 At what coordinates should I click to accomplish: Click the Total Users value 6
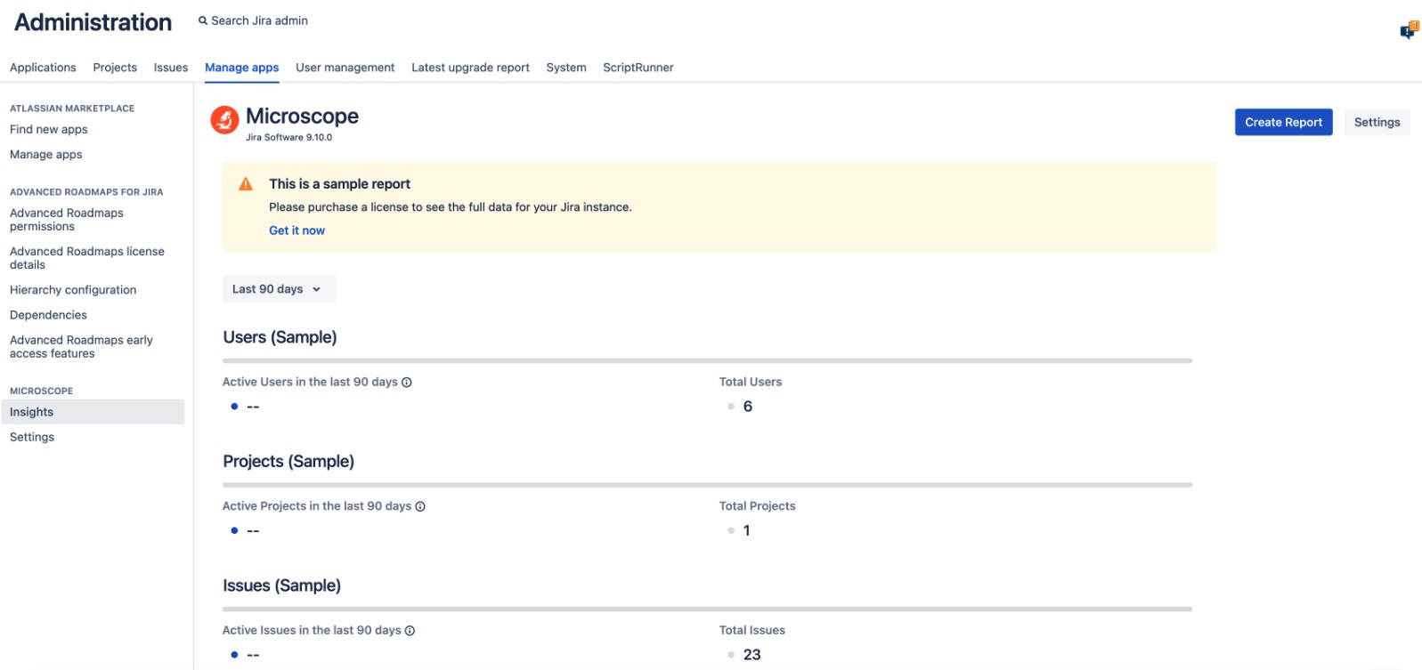(748, 407)
